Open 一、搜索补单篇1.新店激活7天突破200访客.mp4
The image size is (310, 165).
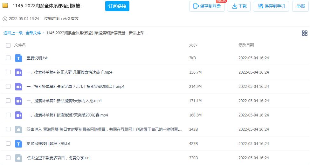click(x=67, y=115)
